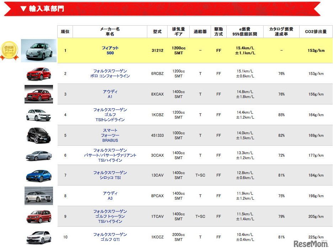Click the e燃費 95%信頼区間 header
The image size is (333, 252).
pyautogui.click(x=245, y=32)
